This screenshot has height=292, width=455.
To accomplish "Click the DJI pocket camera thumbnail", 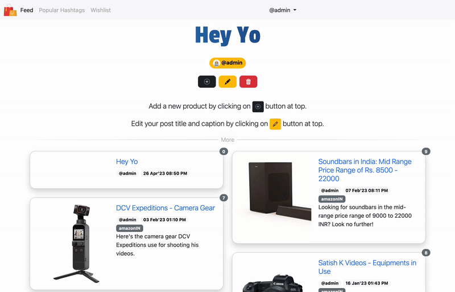I will coord(77,244).
